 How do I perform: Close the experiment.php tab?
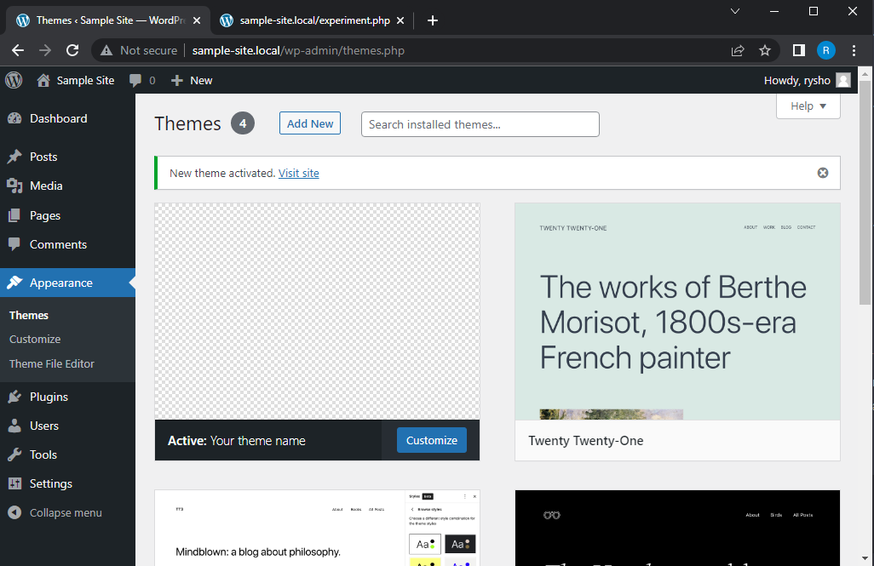pyautogui.click(x=400, y=20)
